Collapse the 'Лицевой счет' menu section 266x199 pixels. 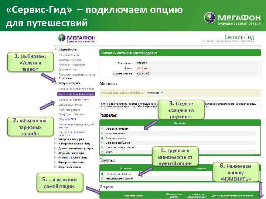coord(55,49)
